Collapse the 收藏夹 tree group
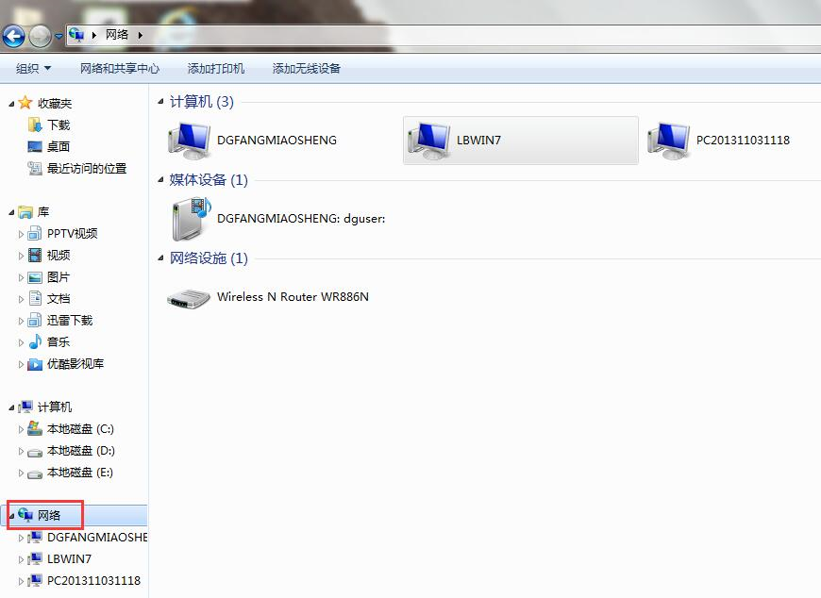 coord(11,104)
